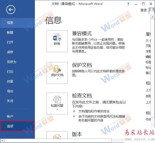This screenshot has height=143, width=155.
Task: Click the 登录 sign-in link
Action: coord(144,10)
